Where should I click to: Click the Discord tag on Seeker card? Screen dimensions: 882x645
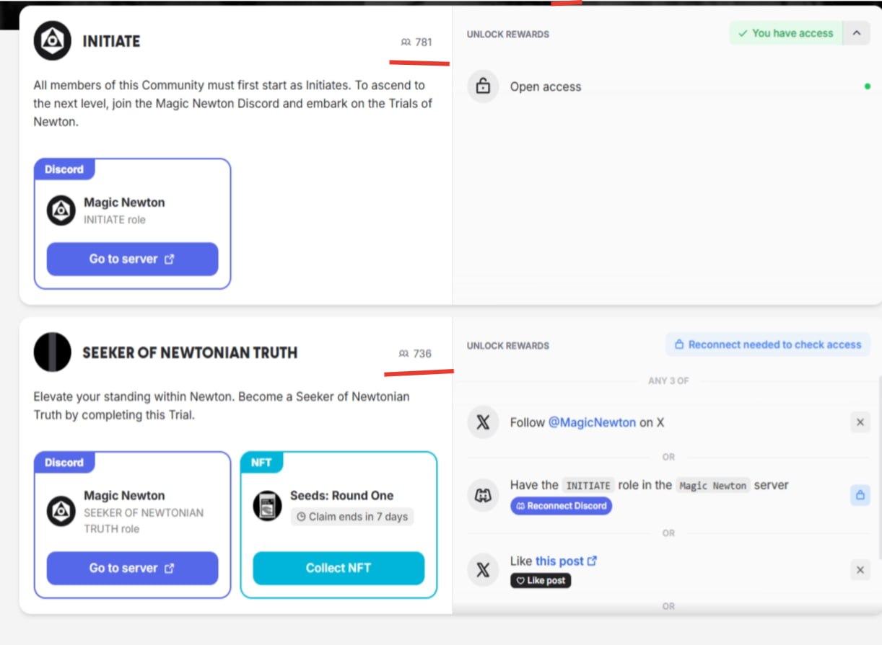point(64,463)
